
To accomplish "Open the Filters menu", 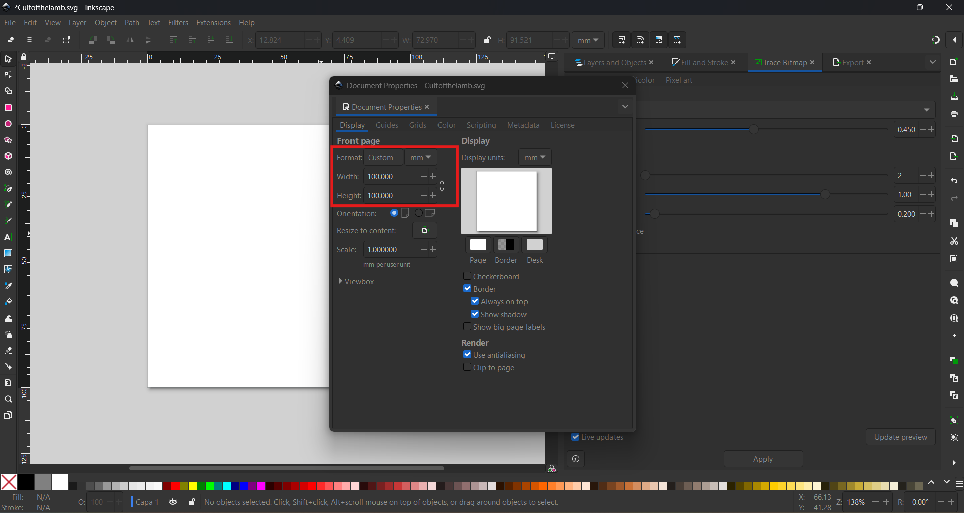I will [178, 23].
